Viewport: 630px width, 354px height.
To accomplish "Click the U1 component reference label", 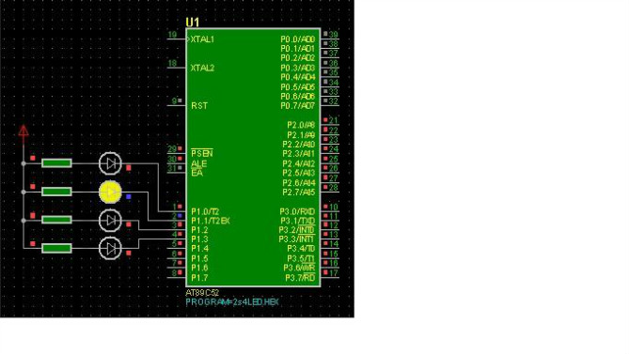I will coord(193,23).
